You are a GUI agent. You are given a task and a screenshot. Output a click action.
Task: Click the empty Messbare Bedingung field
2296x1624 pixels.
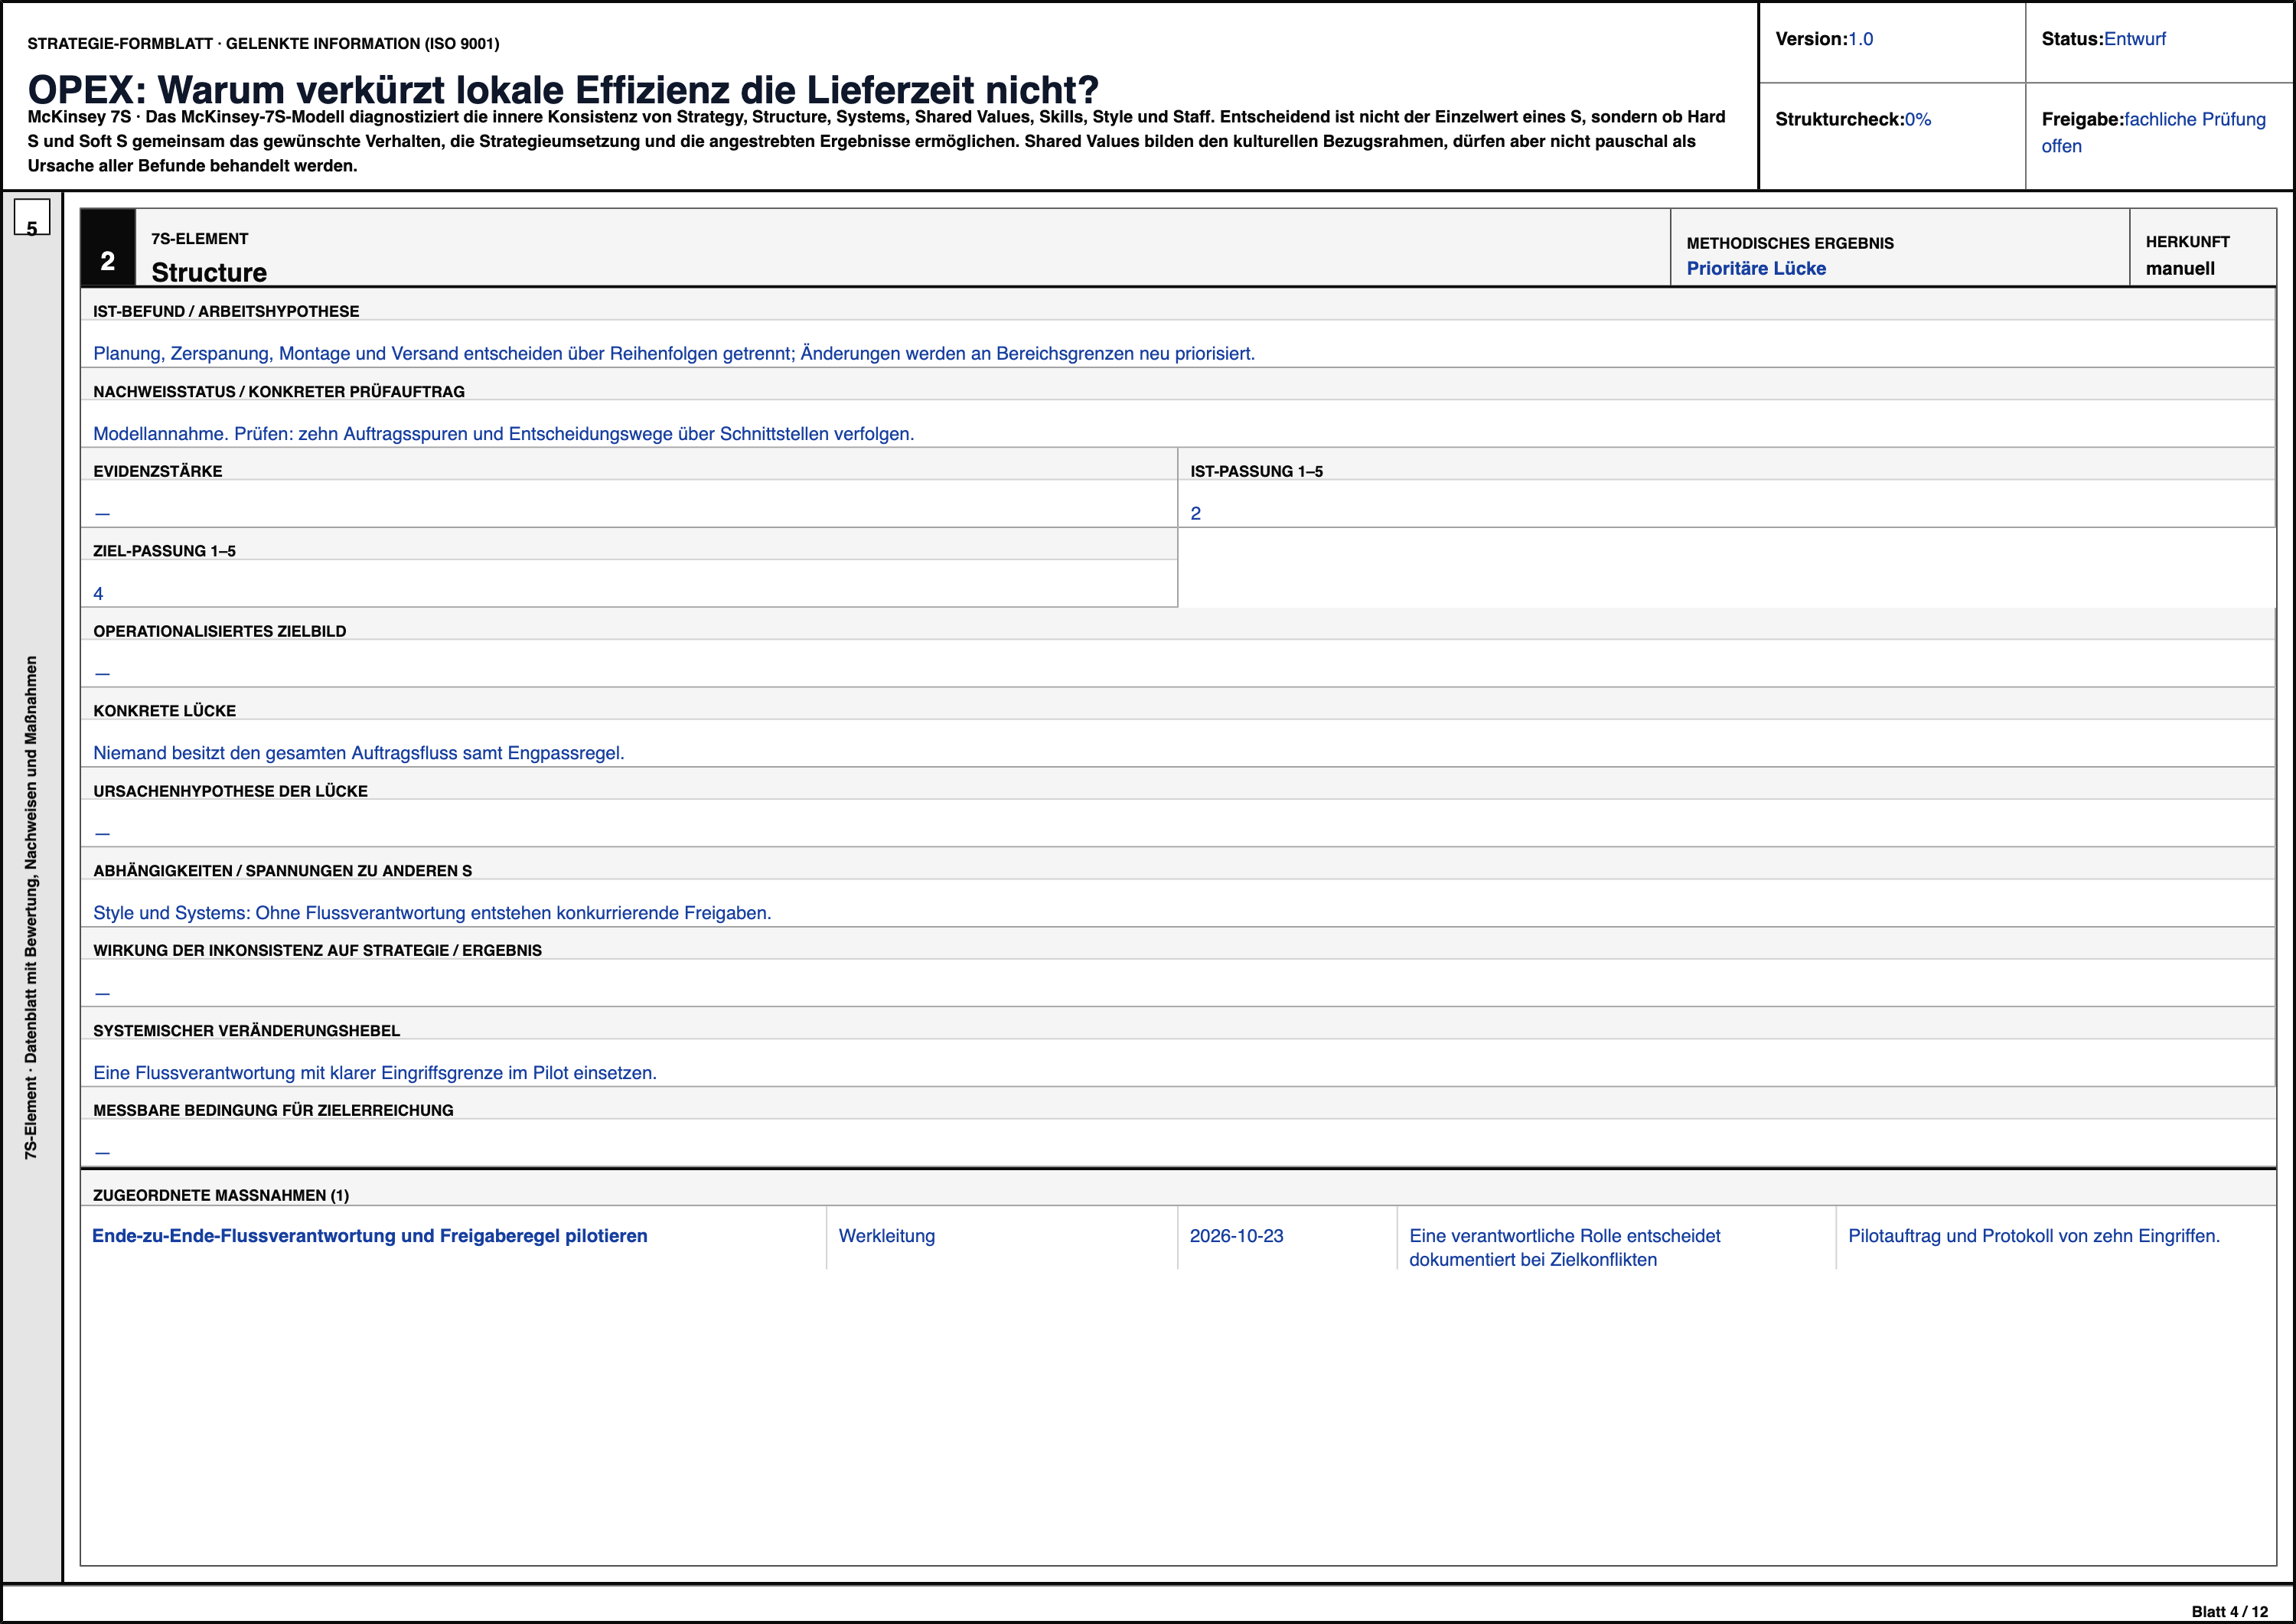1178,1143
